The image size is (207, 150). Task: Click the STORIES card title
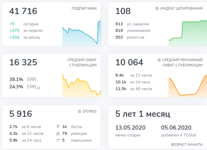point(90,111)
